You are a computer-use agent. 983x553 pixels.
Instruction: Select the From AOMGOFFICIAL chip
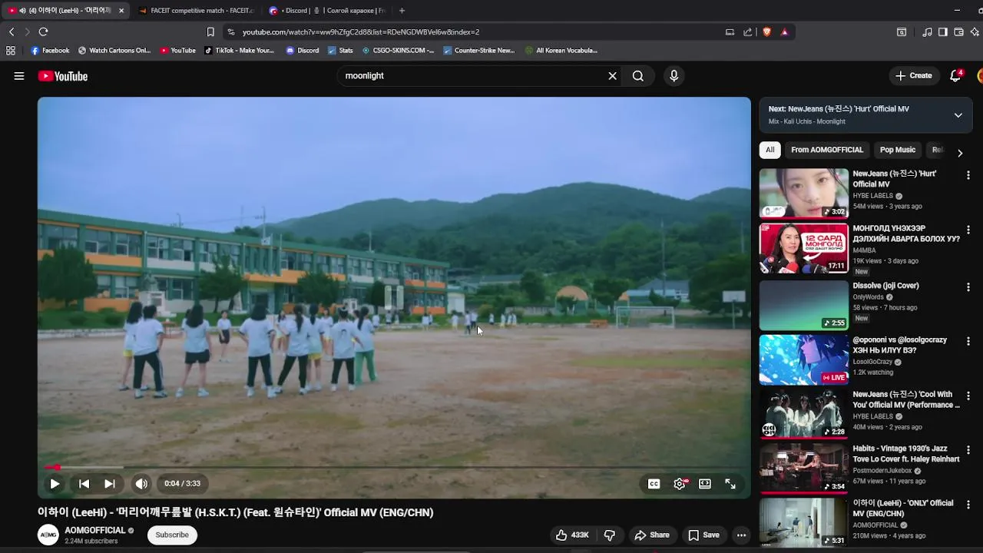tap(827, 150)
